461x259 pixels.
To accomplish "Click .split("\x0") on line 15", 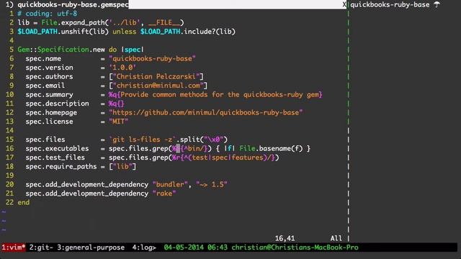I will [202, 140].
